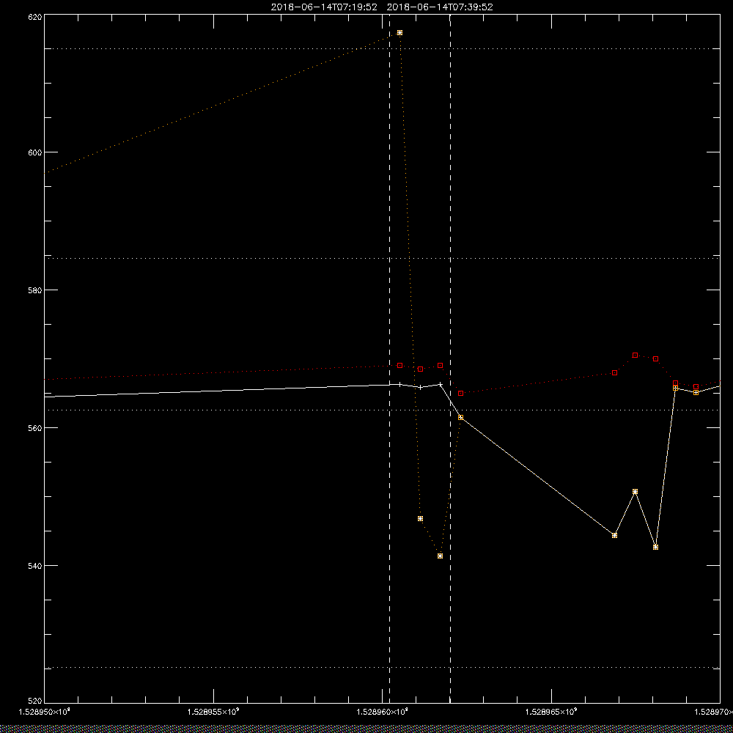Pick the orange dip point near 543 on the right
This screenshot has height=733, width=733.
[655, 547]
